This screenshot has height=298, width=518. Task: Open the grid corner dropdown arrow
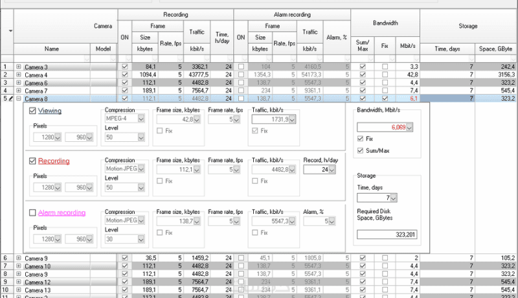[10, 31]
